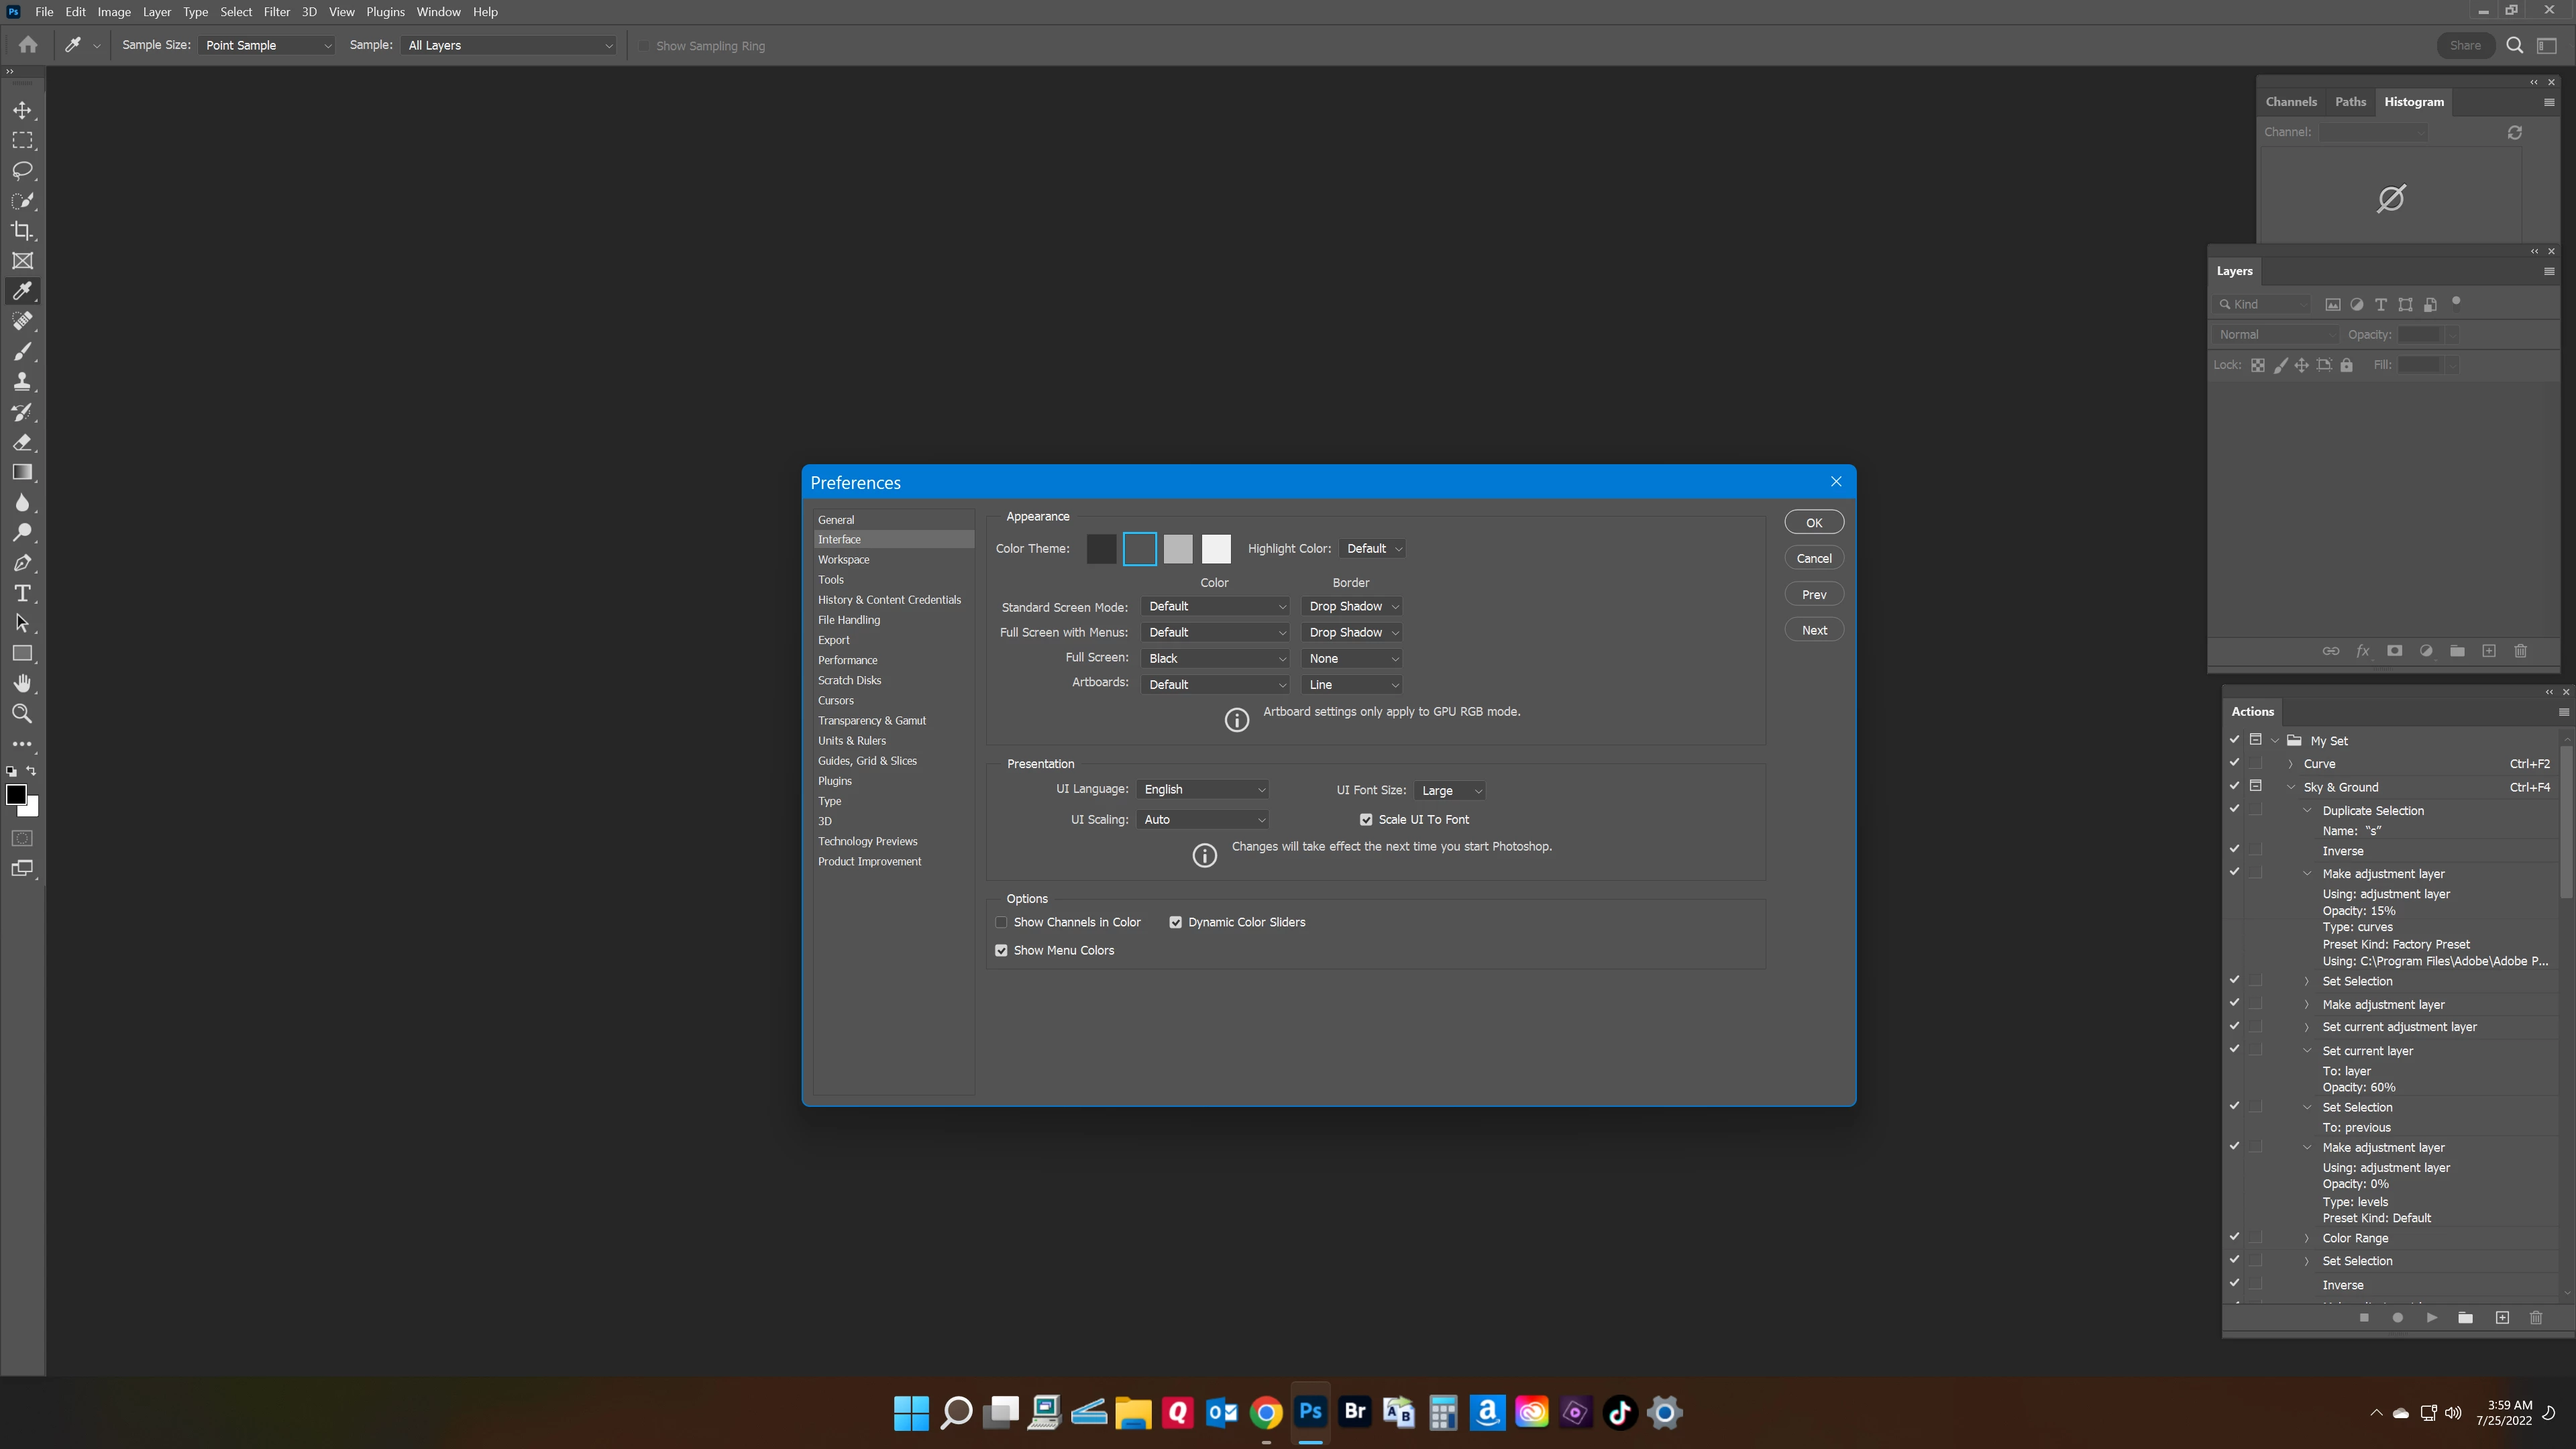This screenshot has width=2576, height=1449.
Task: Uncheck Dynamic Color Sliders
Action: [x=1176, y=922]
